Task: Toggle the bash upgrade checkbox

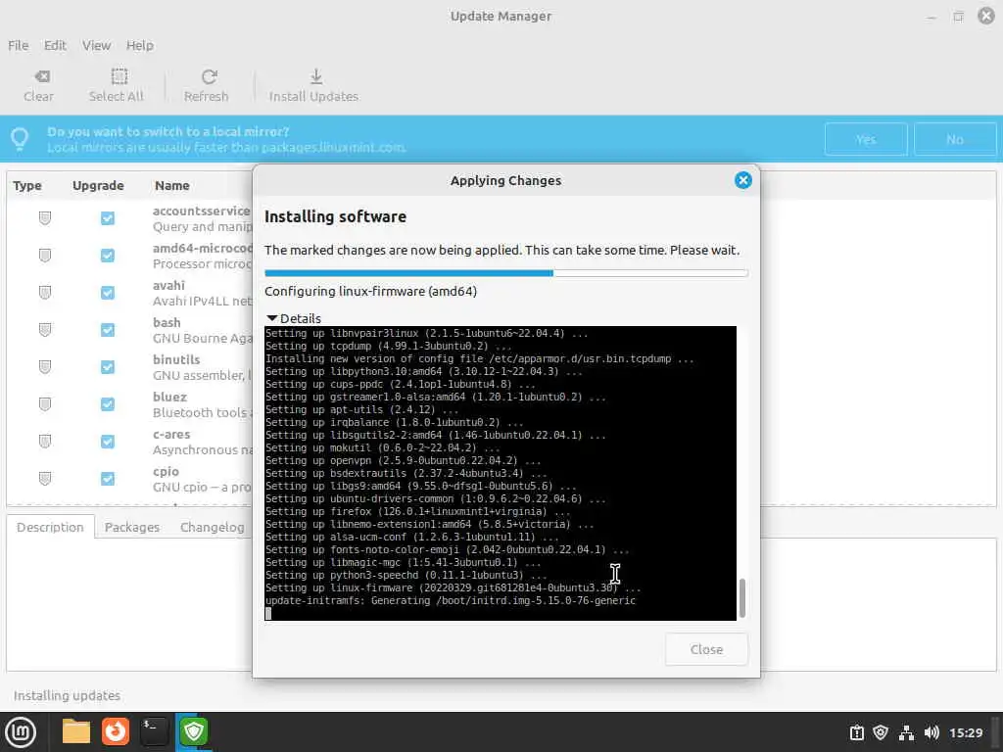Action: point(108,329)
